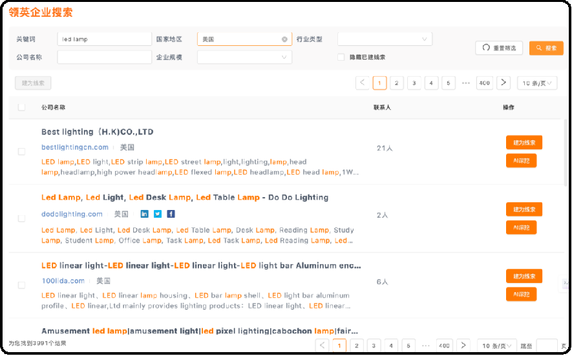This screenshot has width=572, height=356.
Task: Select page 4 in top pagination
Action: point(431,83)
